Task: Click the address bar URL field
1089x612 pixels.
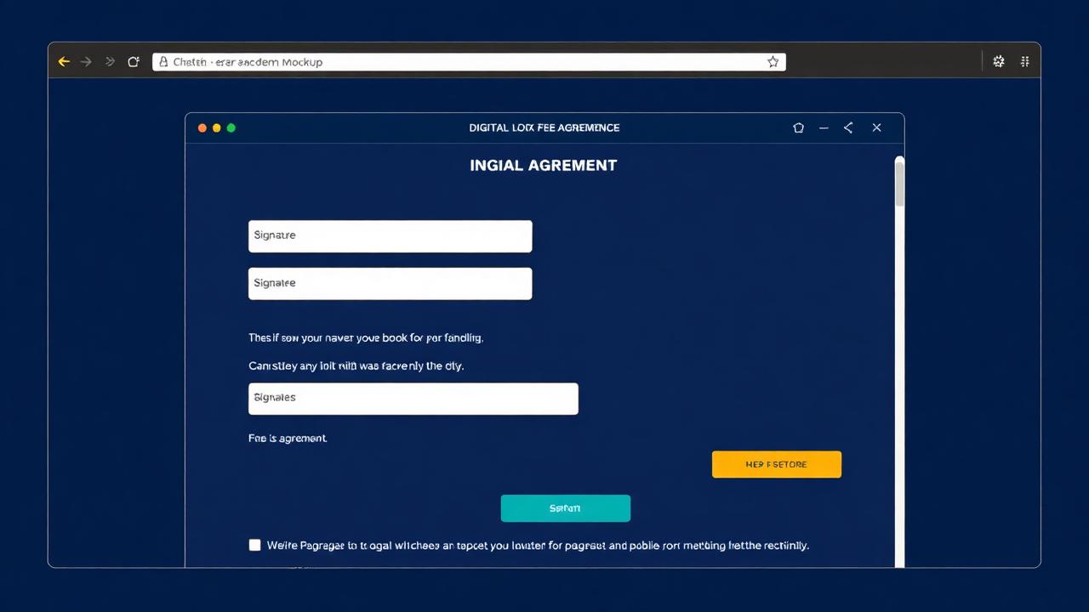Action: point(469,62)
